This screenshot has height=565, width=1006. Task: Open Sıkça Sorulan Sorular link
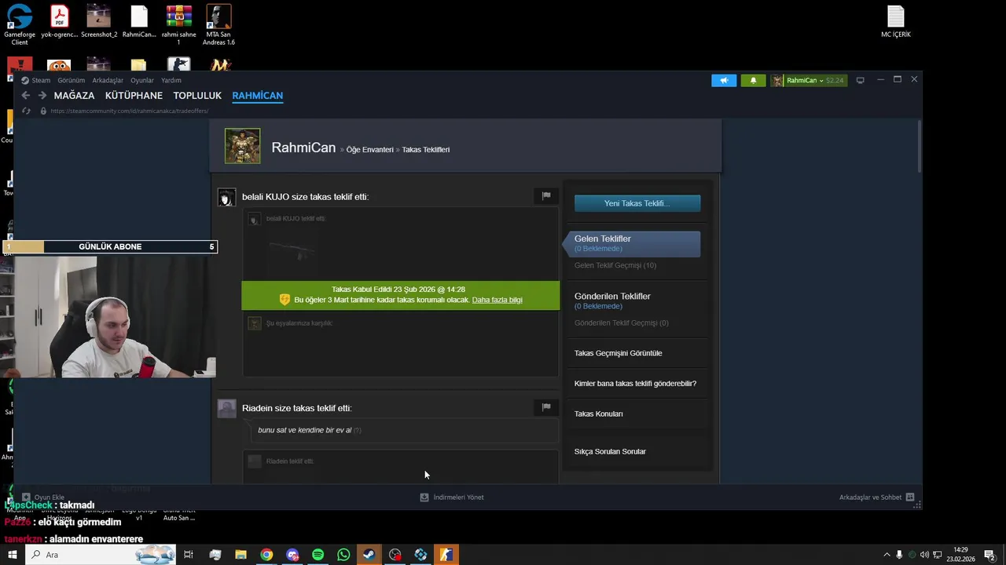click(x=610, y=451)
